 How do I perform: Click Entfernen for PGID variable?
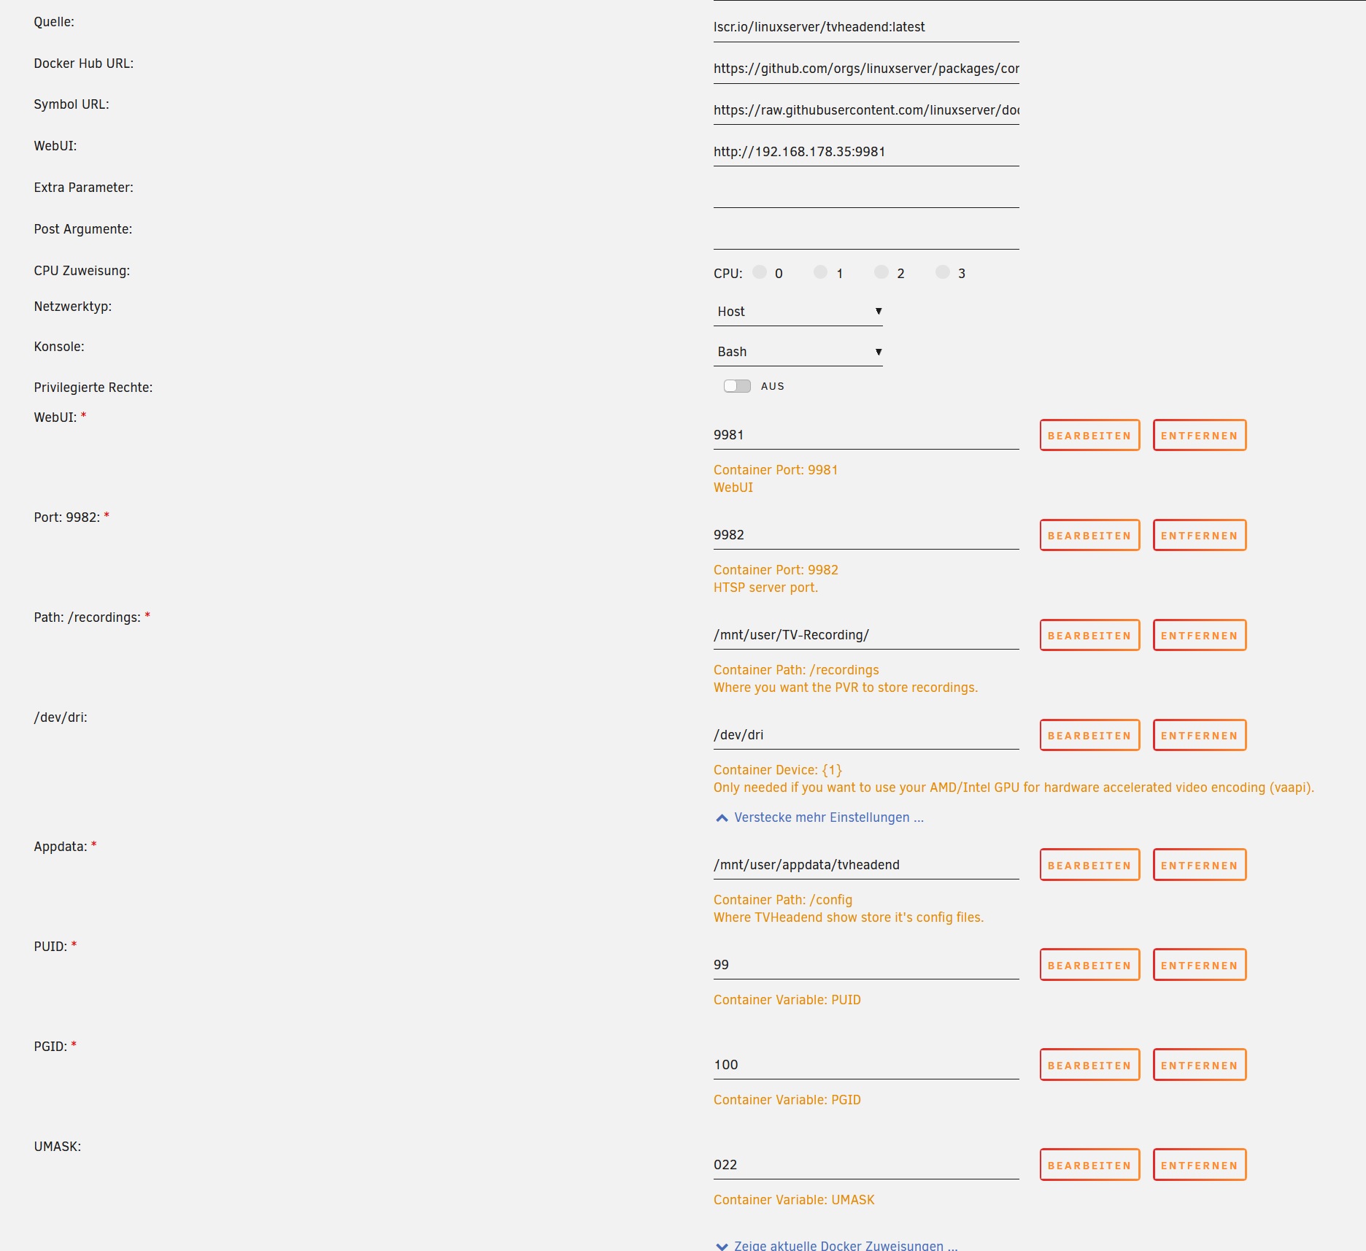pyautogui.click(x=1200, y=1065)
